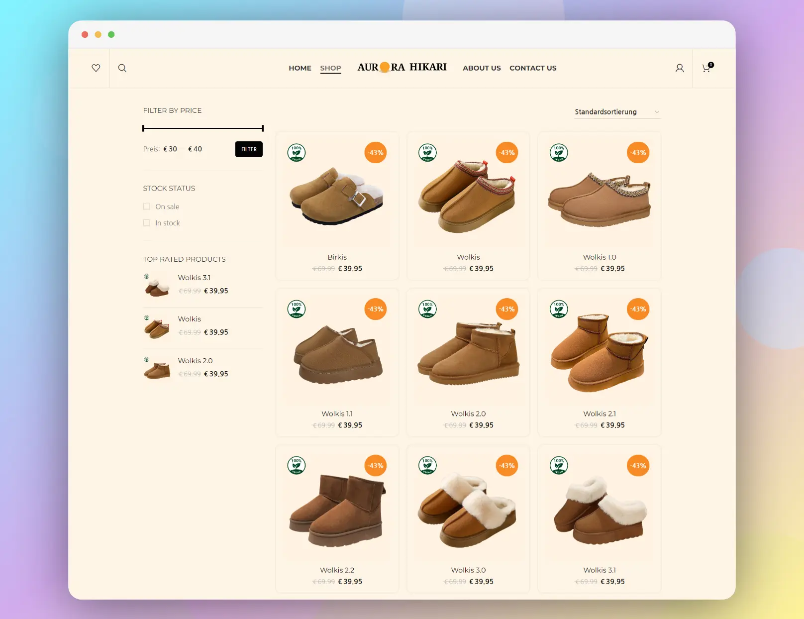The width and height of the screenshot is (804, 619).
Task: Click the left price slider handle
Action: [x=143, y=128]
